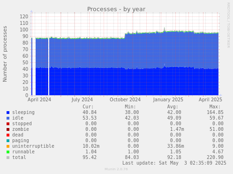Click the 'Last update' timestamp line
The height and width of the screenshot is (174, 233).
[174, 163]
